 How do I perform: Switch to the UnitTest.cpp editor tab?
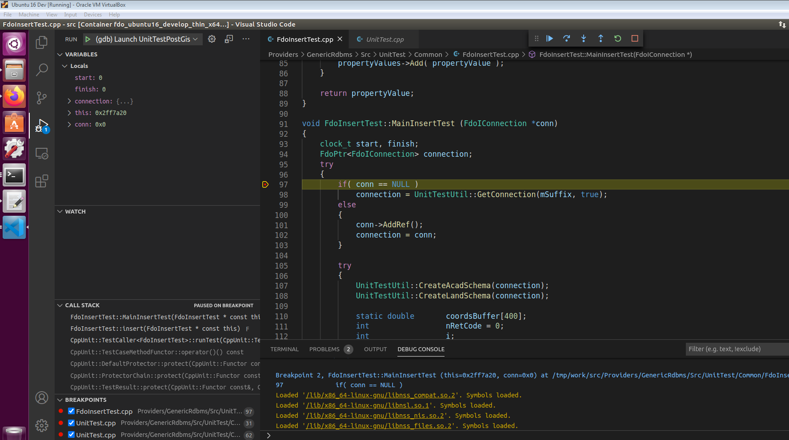point(384,39)
